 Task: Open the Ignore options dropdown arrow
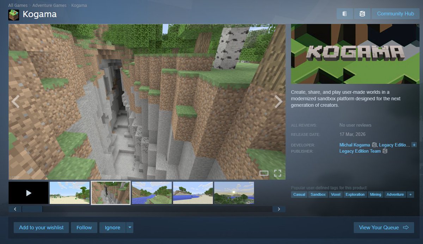(130, 227)
